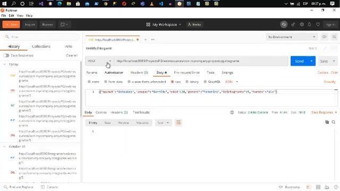Screen dimensions: 340x191
Task: Collapse the Today history group
Action: coord(5,64)
